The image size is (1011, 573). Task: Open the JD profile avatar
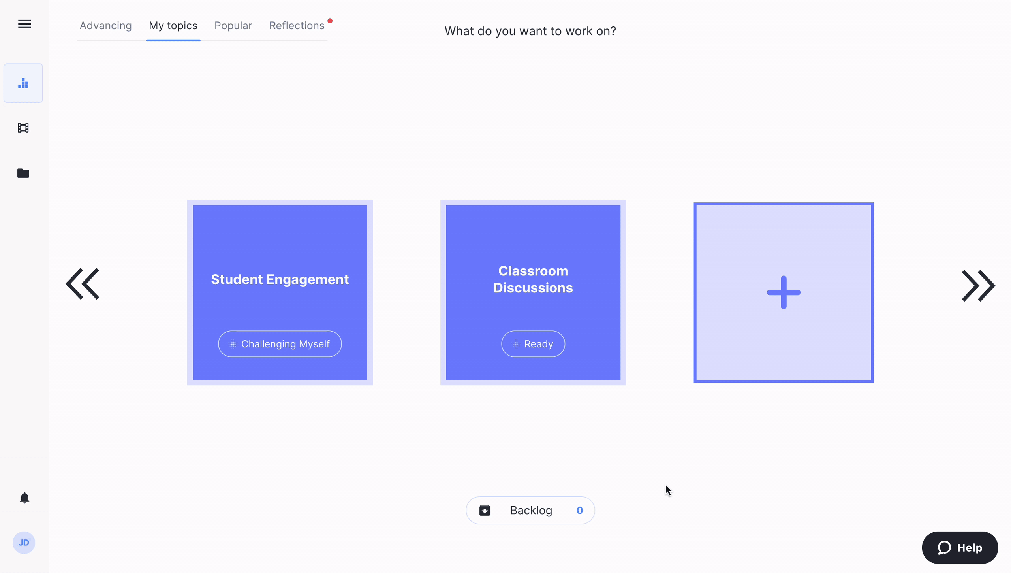(24, 543)
